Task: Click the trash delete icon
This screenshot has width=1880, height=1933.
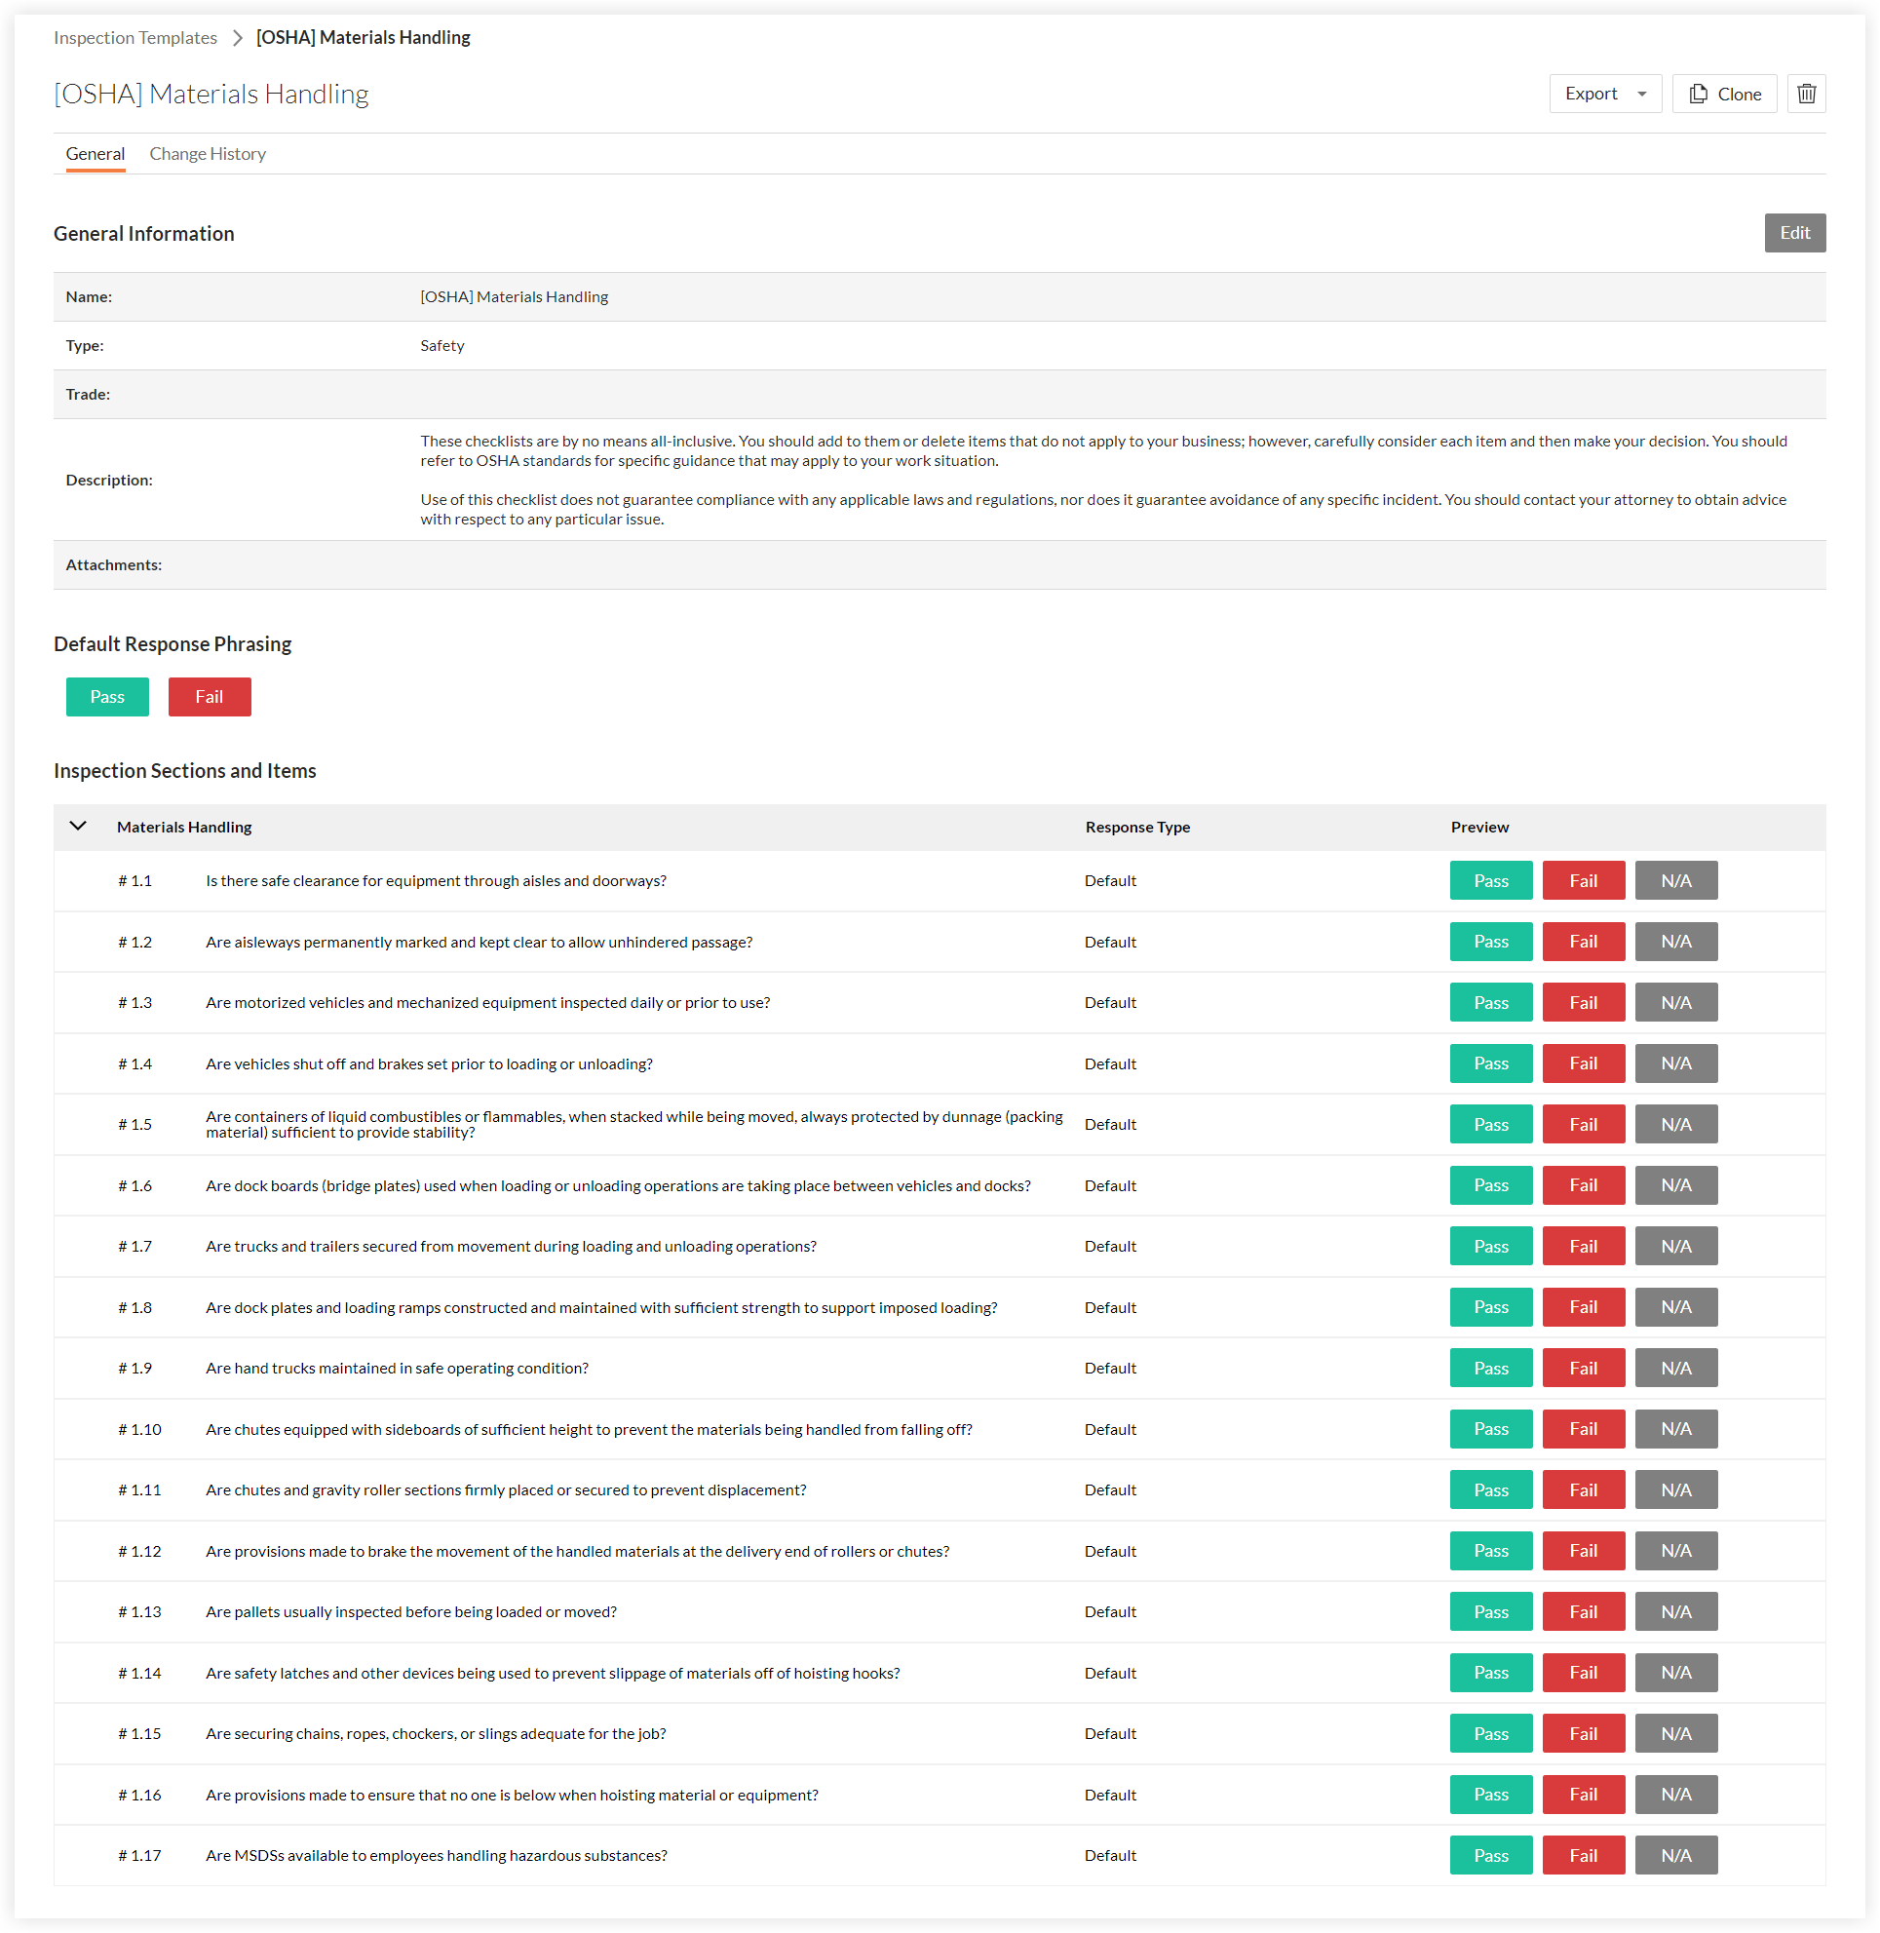Action: (x=1805, y=94)
